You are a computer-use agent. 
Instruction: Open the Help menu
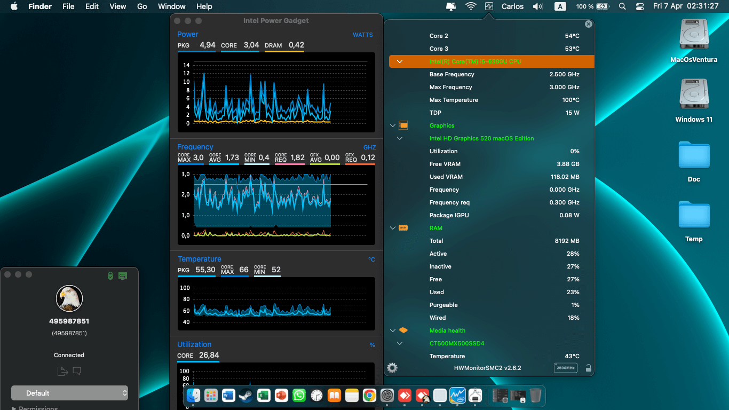(x=204, y=6)
